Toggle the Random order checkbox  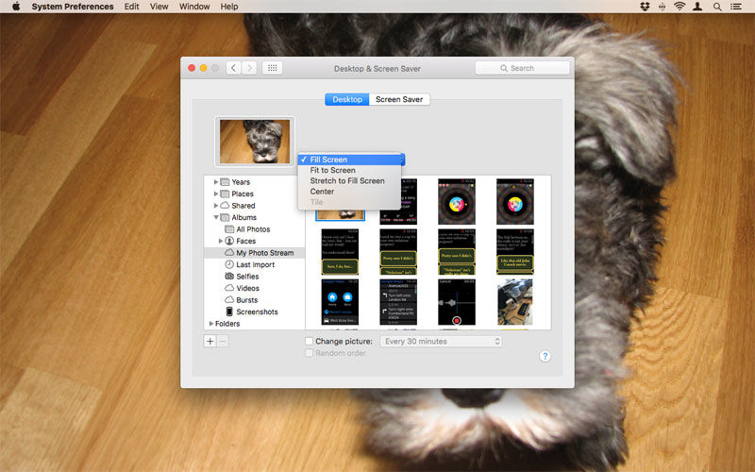pyautogui.click(x=310, y=353)
